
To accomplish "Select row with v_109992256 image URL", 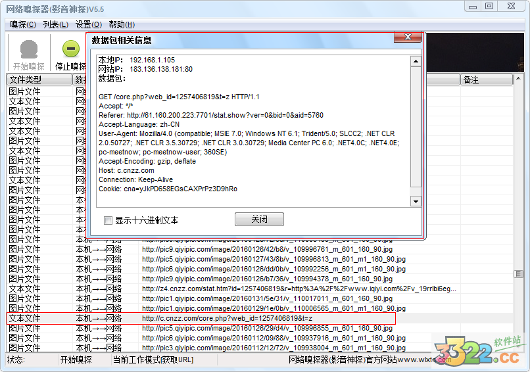I will click(x=260, y=269).
